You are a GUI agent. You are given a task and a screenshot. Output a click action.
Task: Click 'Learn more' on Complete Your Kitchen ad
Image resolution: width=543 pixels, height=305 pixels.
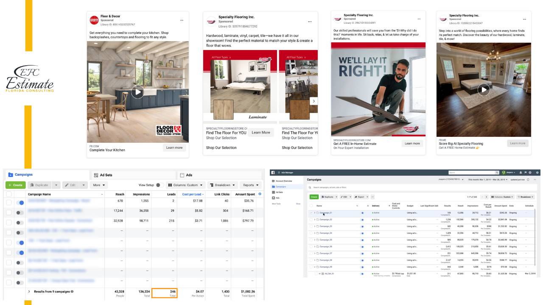pyautogui.click(x=174, y=148)
